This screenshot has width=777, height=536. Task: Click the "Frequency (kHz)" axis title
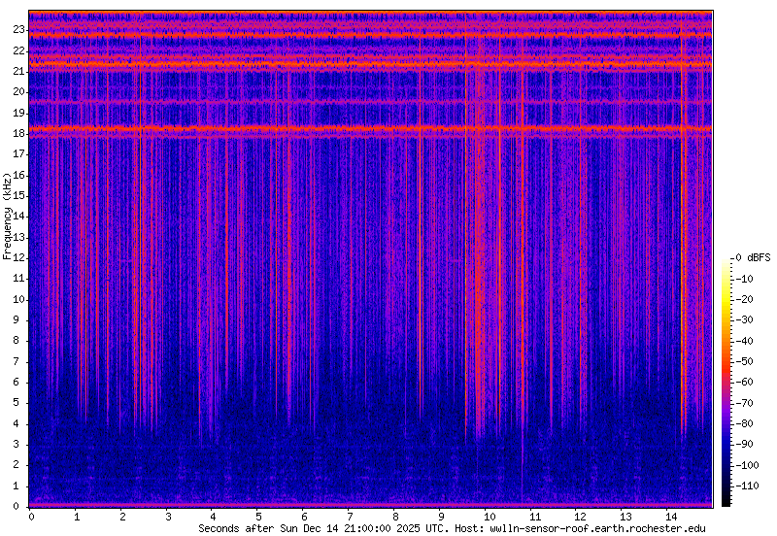8,217
